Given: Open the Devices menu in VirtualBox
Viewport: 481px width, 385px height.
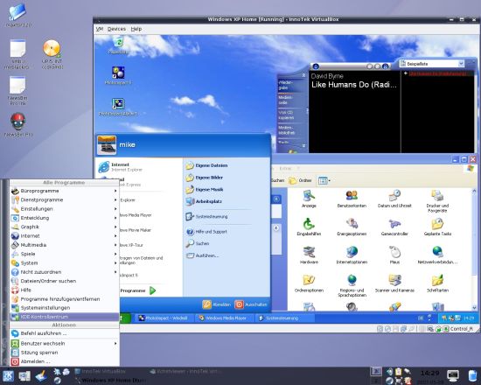Looking at the screenshot, I should click(116, 29).
